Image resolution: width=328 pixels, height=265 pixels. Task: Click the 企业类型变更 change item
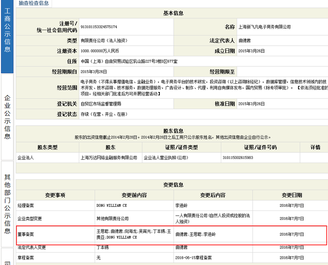point(30,219)
